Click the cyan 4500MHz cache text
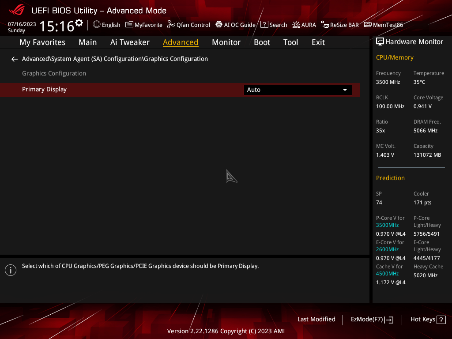 (387, 274)
